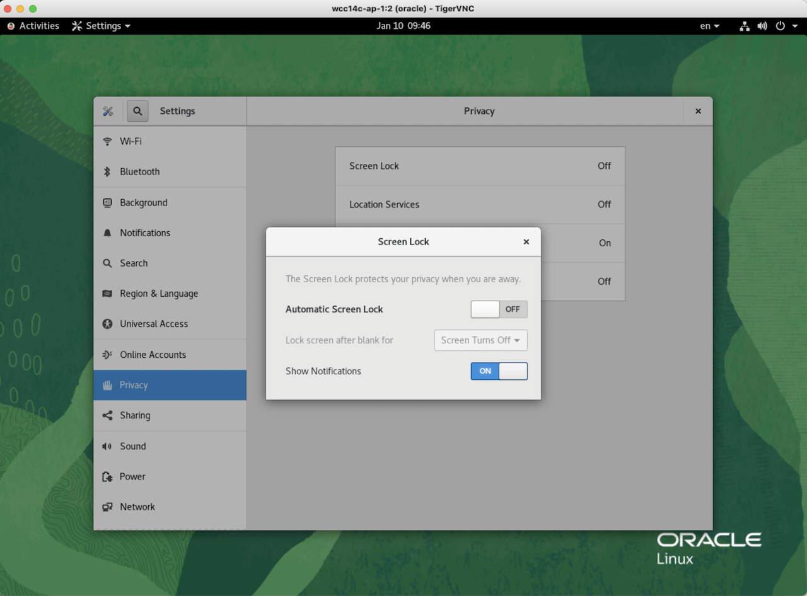Select Bluetooth settings panel
This screenshot has width=807, height=596.
(170, 171)
